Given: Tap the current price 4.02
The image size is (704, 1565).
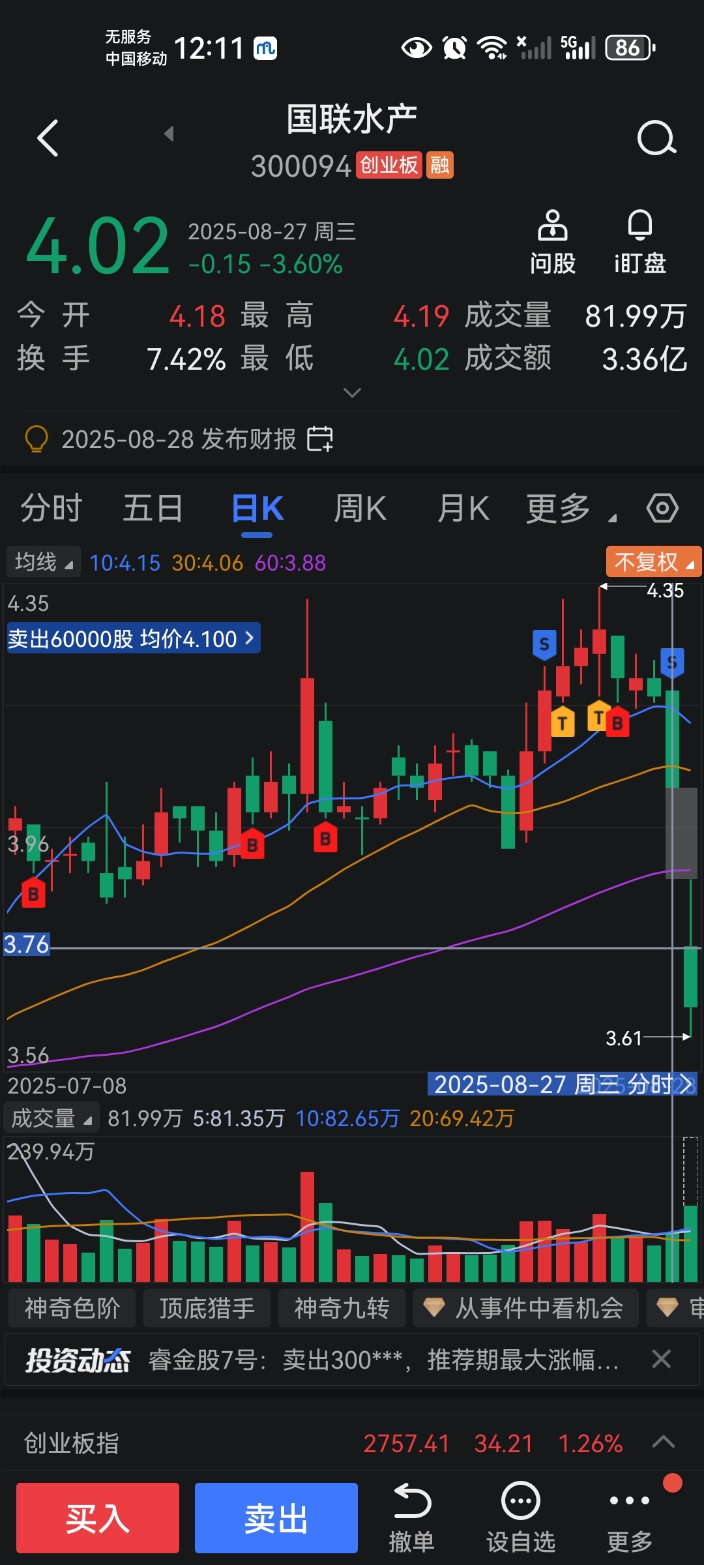Looking at the screenshot, I should 98,246.
